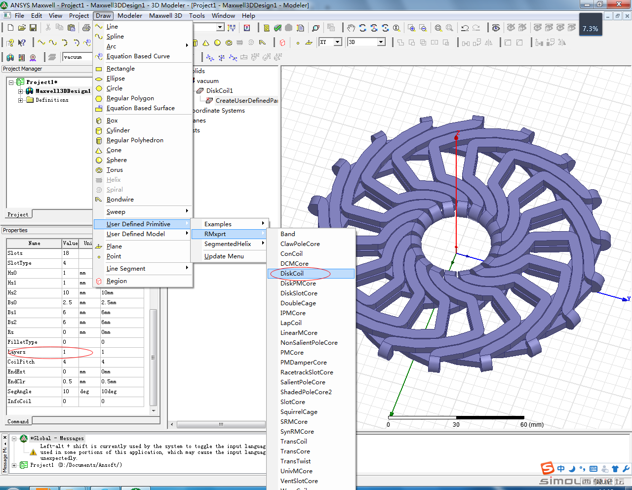Choose Rectangle from Draw menu
The width and height of the screenshot is (632, 490).
click(143, 68)
